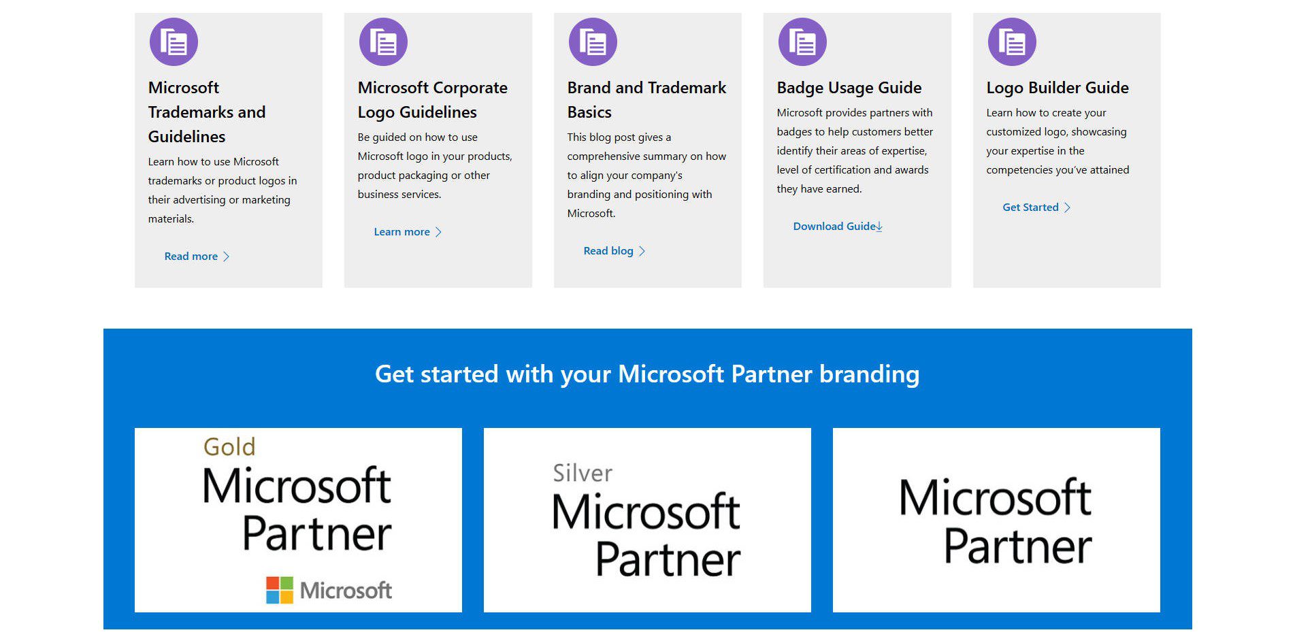Click the Brand and Trademark Basics heading
The image size is (1295, 643).
[646, 99]
